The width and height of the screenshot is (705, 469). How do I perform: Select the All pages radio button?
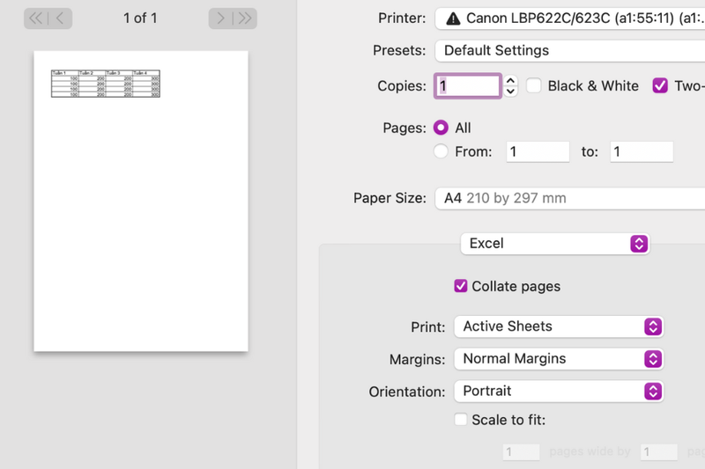442,128
